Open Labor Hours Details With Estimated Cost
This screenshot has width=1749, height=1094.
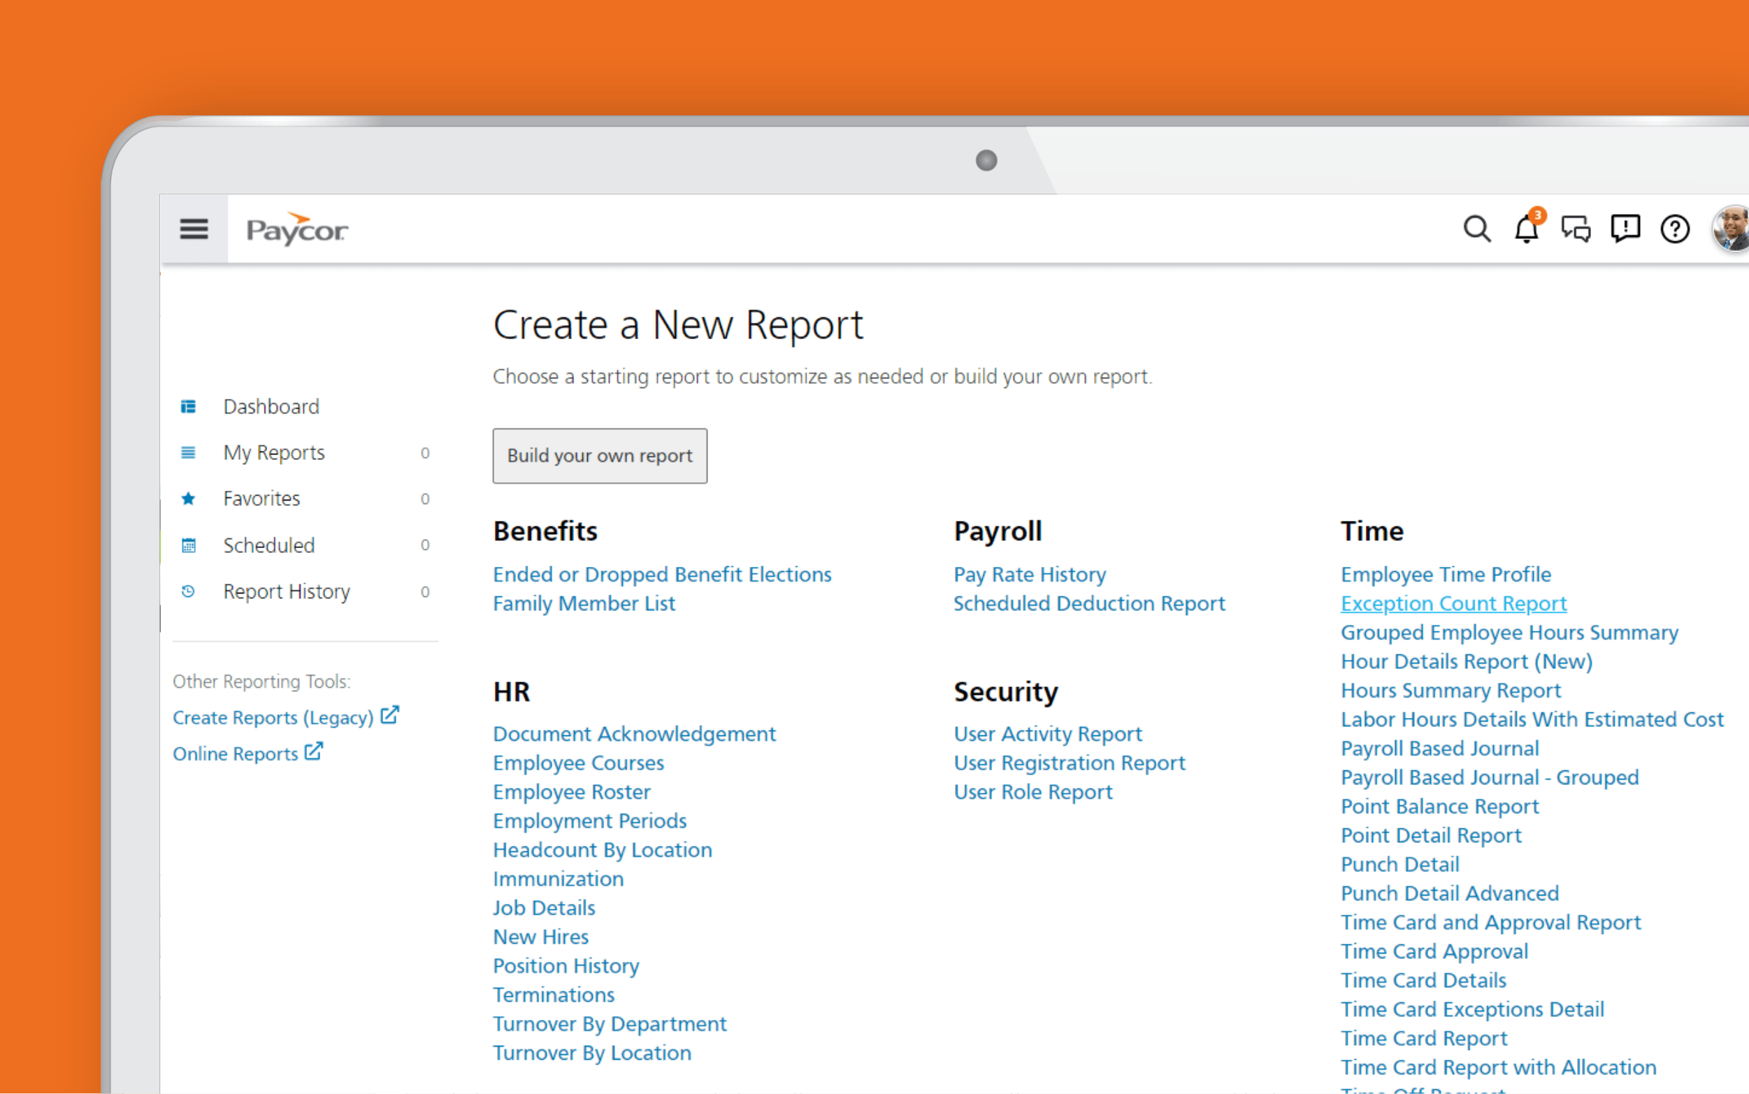[x=1533, y=719]
